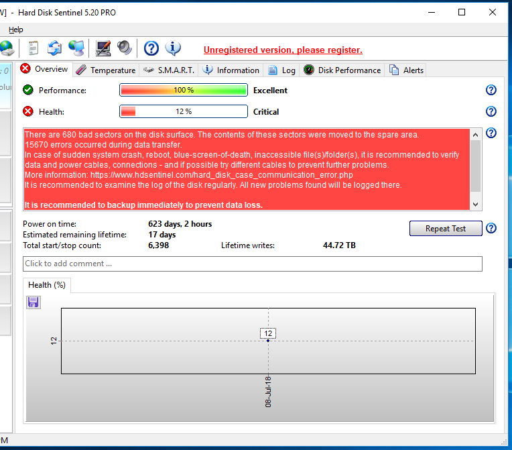Open the S.M.A.R.T. tab
Viewport: 512px width, 450px height.
pos(169,70)
